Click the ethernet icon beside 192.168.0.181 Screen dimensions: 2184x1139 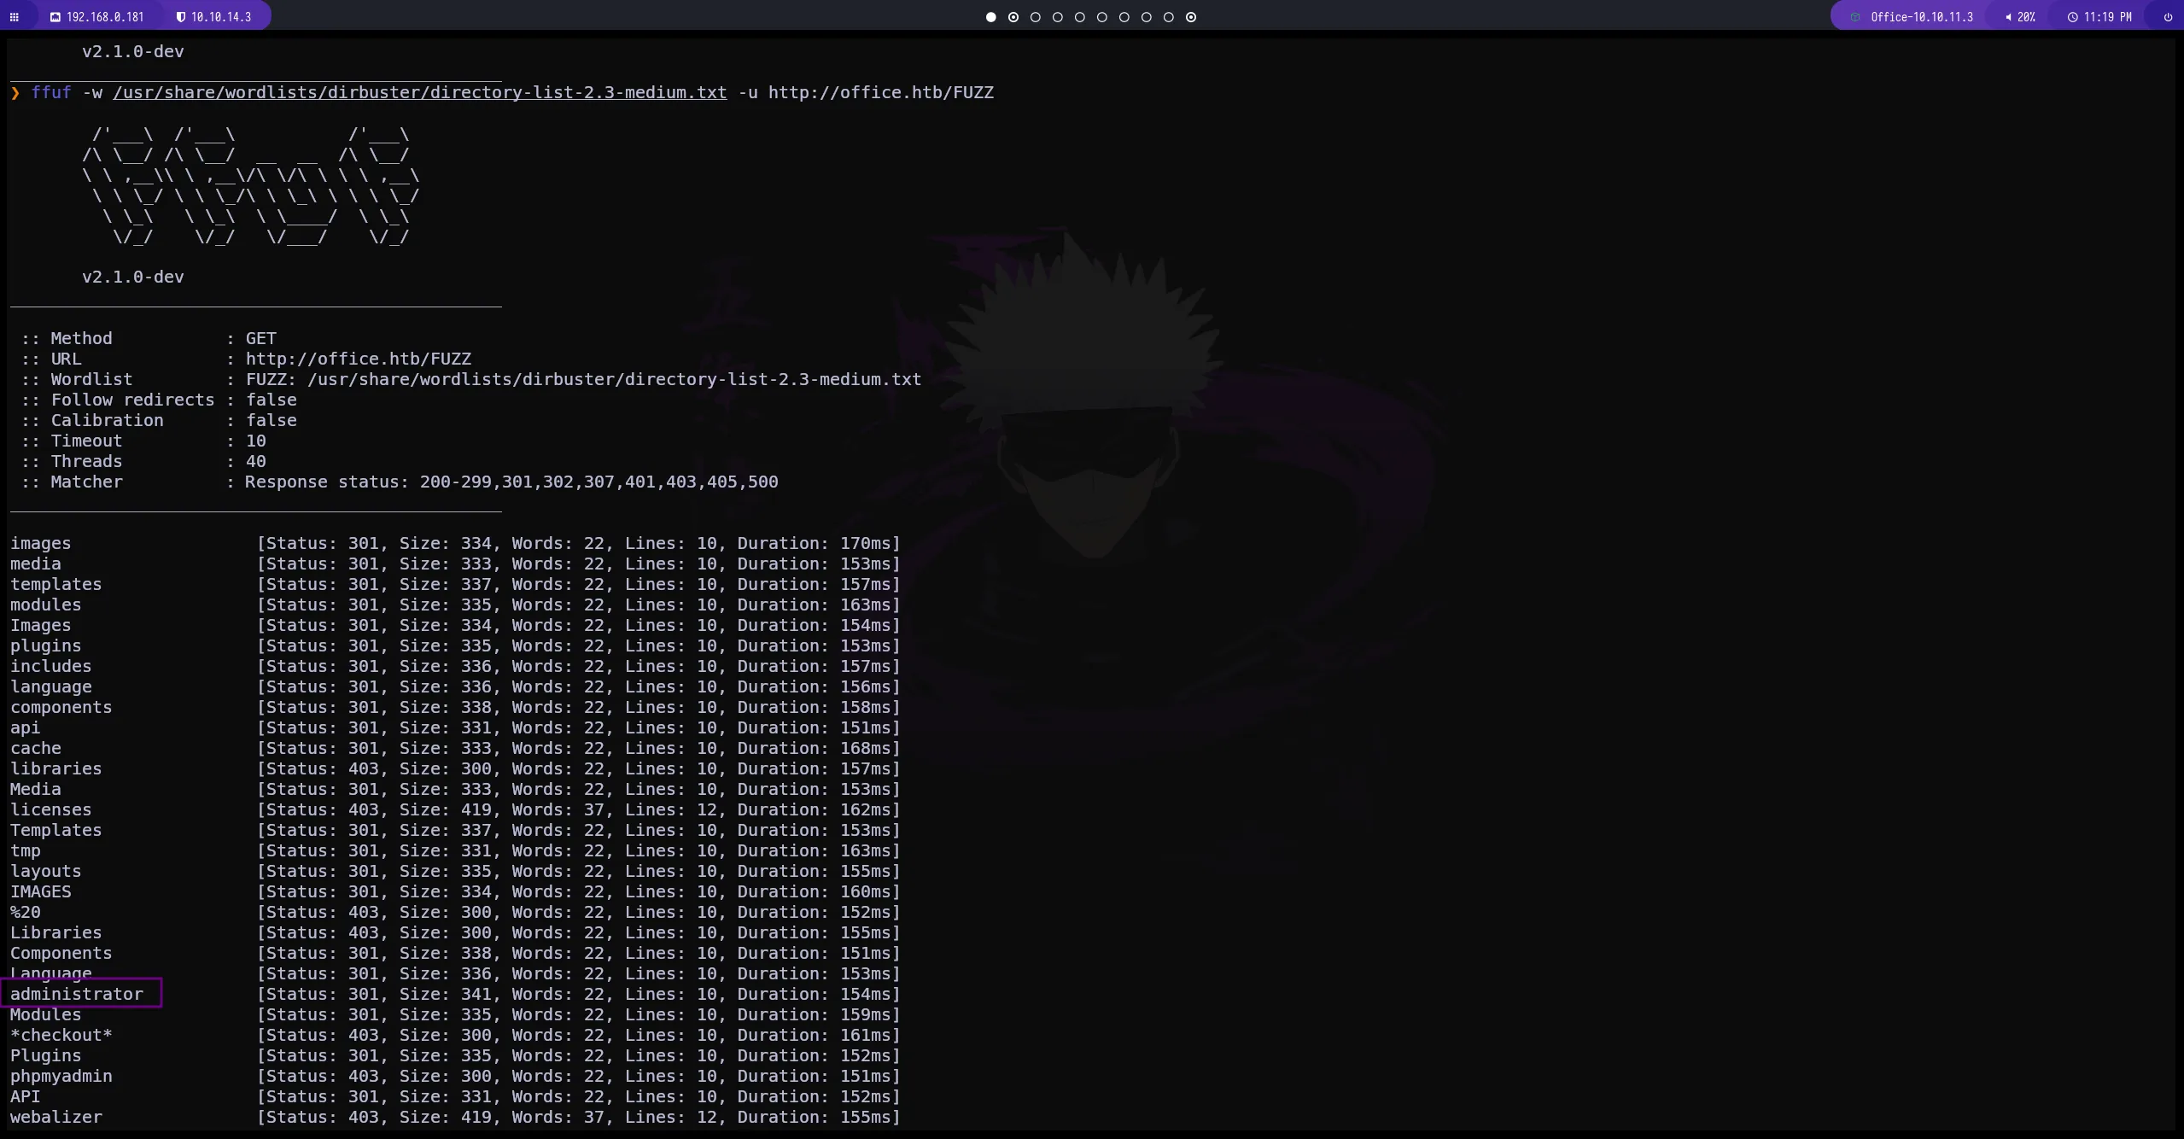55,17
